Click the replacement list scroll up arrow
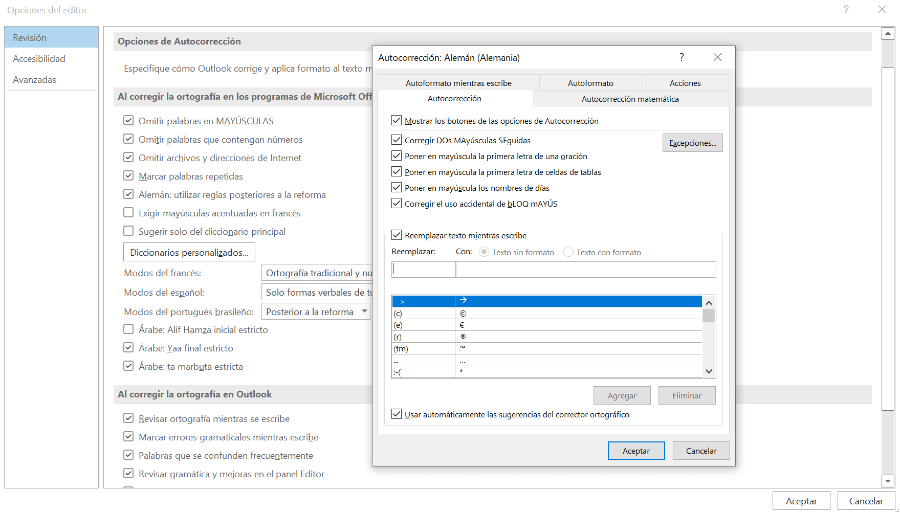Viewport: 900px width, 512px height. [709, 303]
